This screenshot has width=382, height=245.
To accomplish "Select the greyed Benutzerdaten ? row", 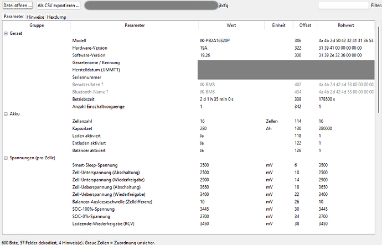I will 188,85.
